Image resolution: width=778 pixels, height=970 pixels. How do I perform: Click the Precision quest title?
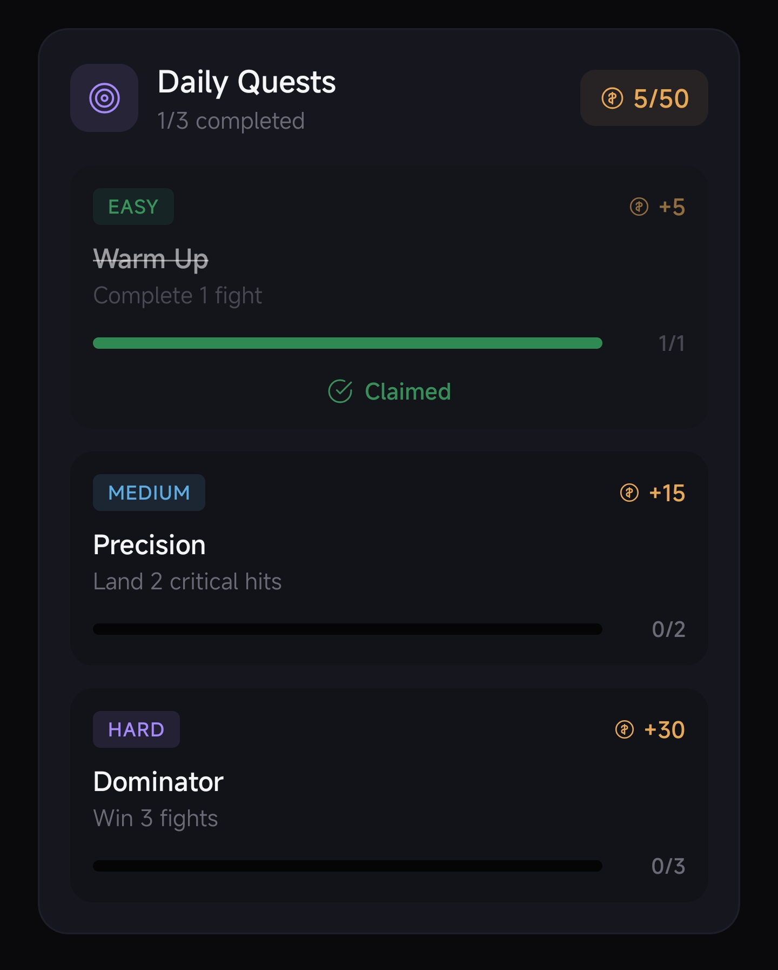(x=150, y=544)
